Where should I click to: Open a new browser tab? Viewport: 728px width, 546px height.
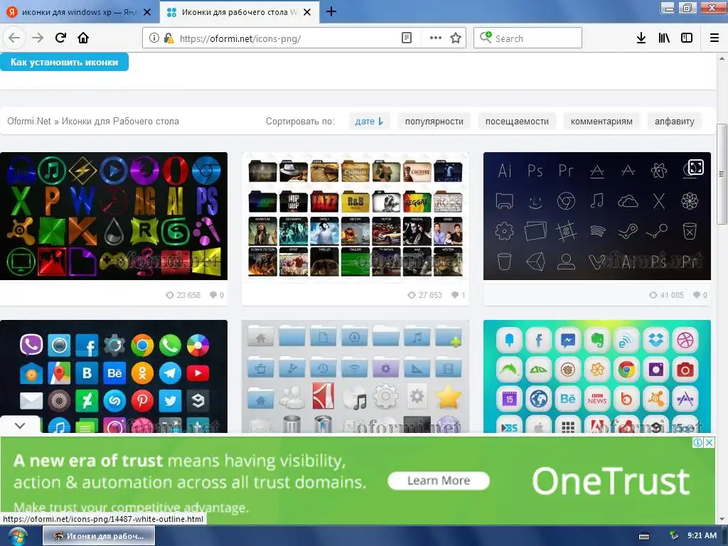pos(331,11)
